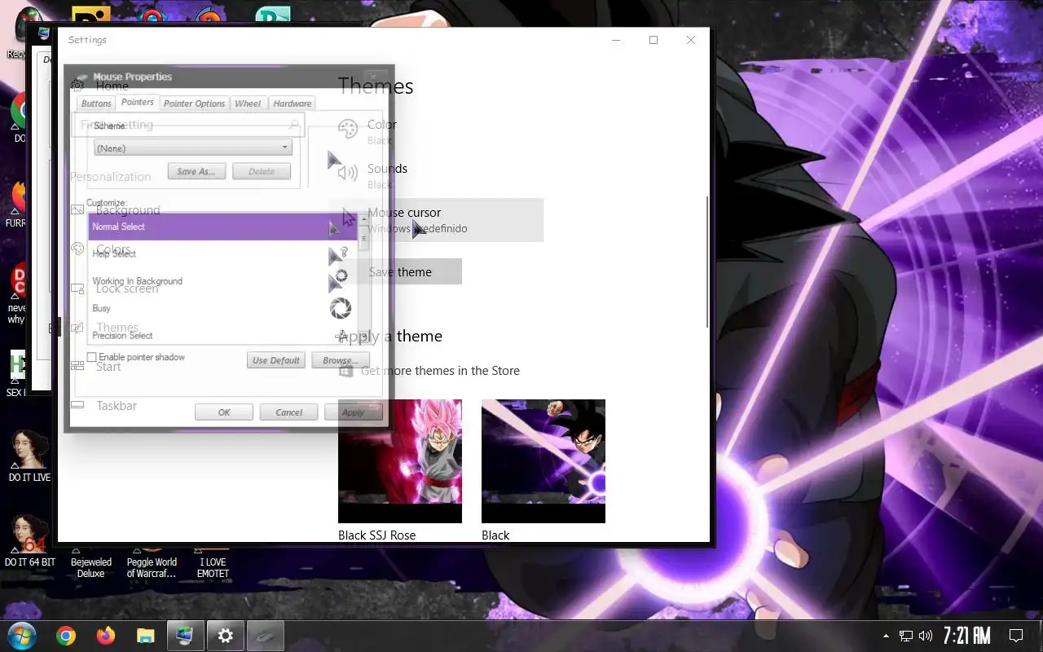Open the taskbar clock showing 7:21 AM

(967, 636)
